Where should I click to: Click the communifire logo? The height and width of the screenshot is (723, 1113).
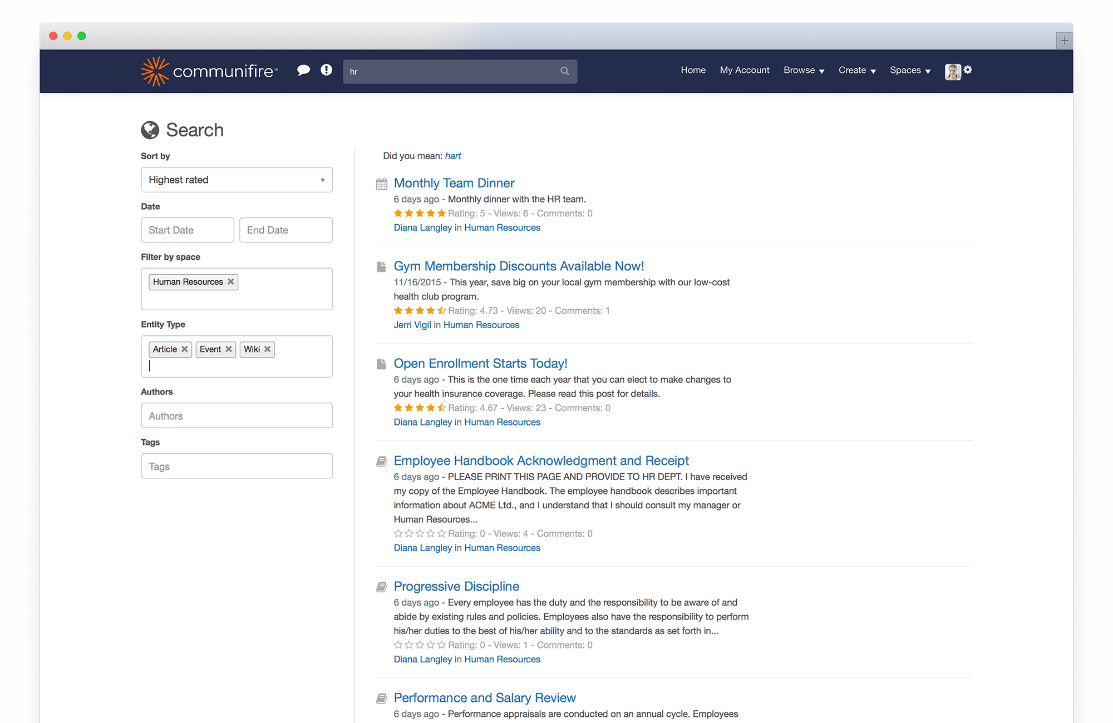(x=209, y=71)
